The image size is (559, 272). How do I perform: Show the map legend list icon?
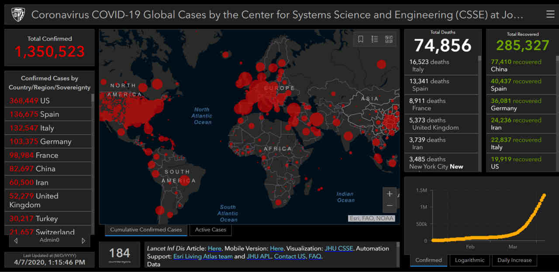point(375,39)
